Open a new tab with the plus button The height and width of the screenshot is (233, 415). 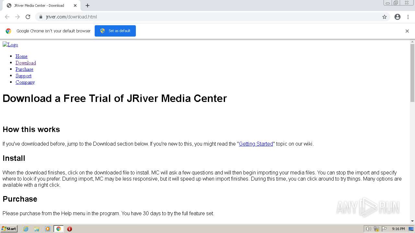click(88, 6)
